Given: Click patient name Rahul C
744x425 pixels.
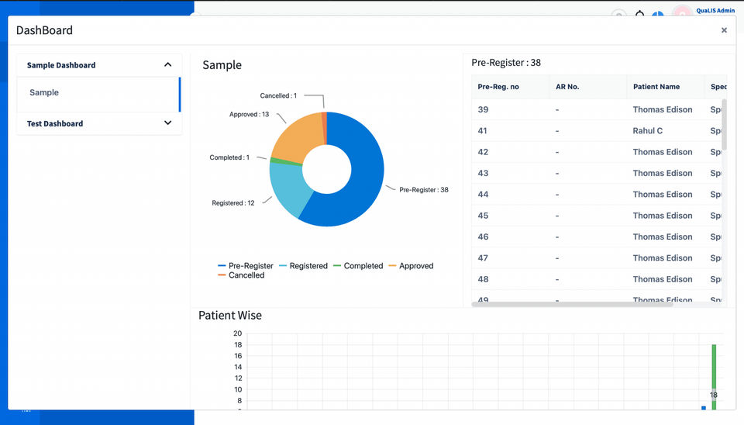Looking at the screenshot, I should [x=648, y=131].
